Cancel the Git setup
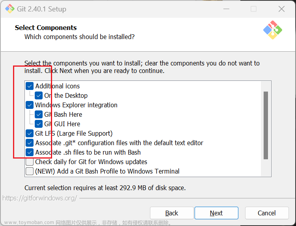296x226 pixels. click(267, 213)
